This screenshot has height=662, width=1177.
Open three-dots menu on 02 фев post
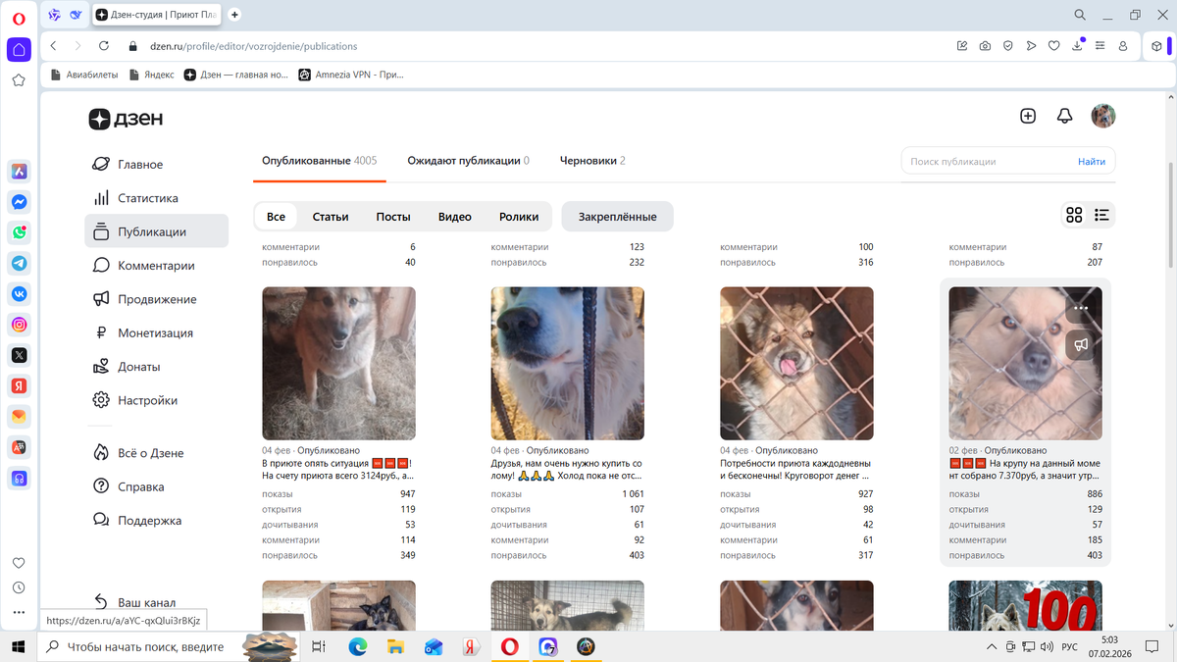point(1080,308)
